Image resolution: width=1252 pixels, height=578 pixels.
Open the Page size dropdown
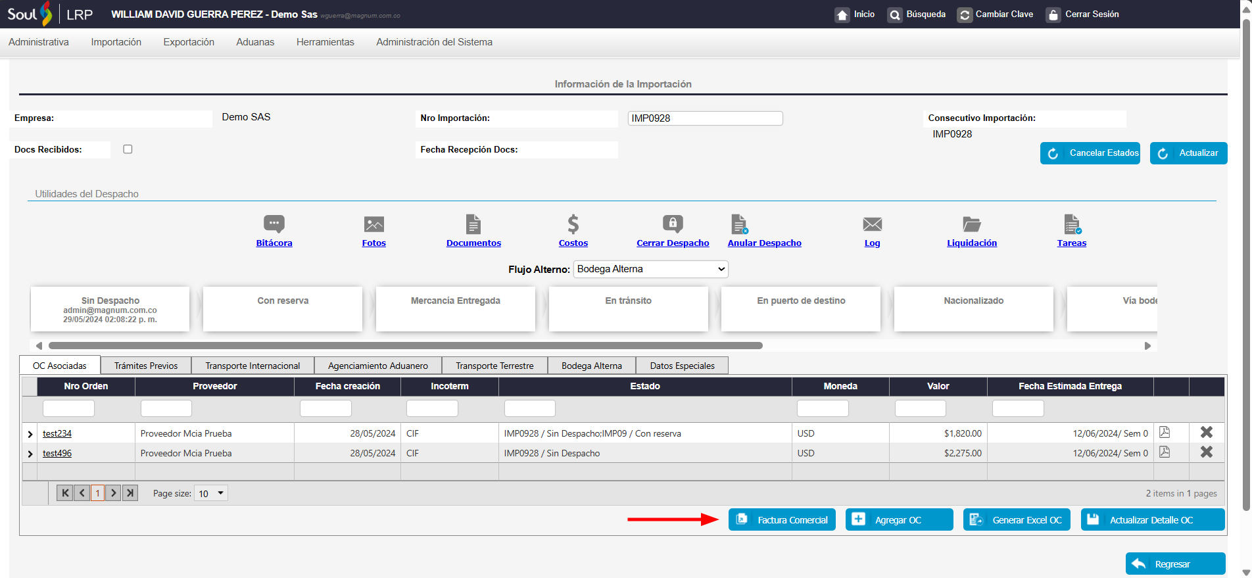click(211, 493)
